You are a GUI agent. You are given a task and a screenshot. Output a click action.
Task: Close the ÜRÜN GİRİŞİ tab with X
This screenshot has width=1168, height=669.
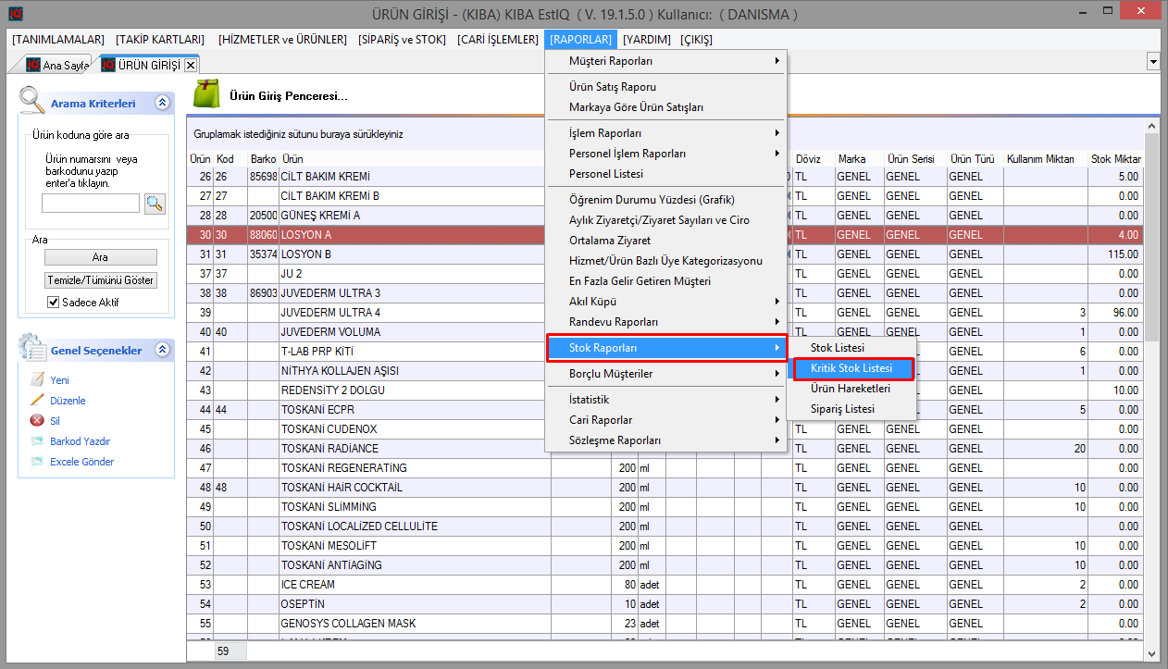tap(191, 65)
